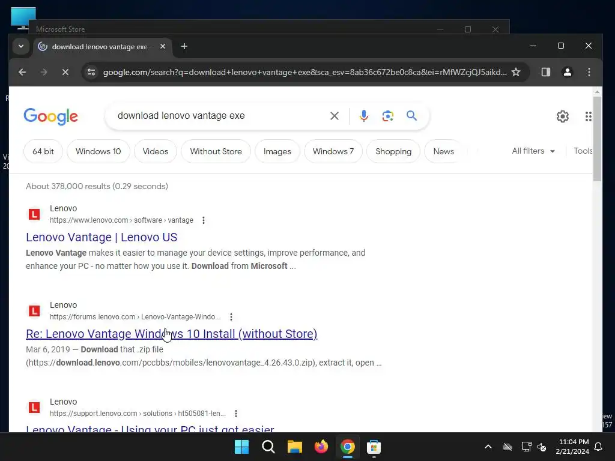The height and width of the screenshot is (461, 615).
Task: Open the Windows Start menu
Action: [x=241, y=447]
